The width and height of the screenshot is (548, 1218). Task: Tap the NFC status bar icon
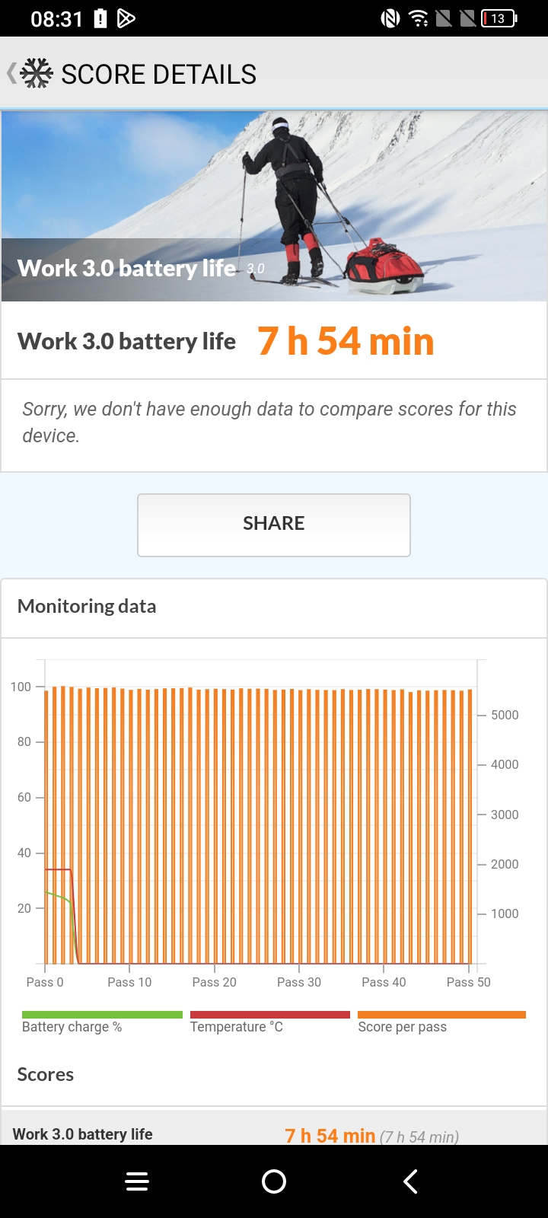click(x=390, y=18)
